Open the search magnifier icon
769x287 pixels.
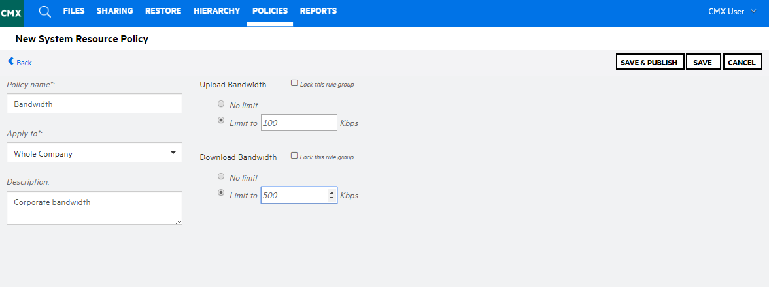45,12
